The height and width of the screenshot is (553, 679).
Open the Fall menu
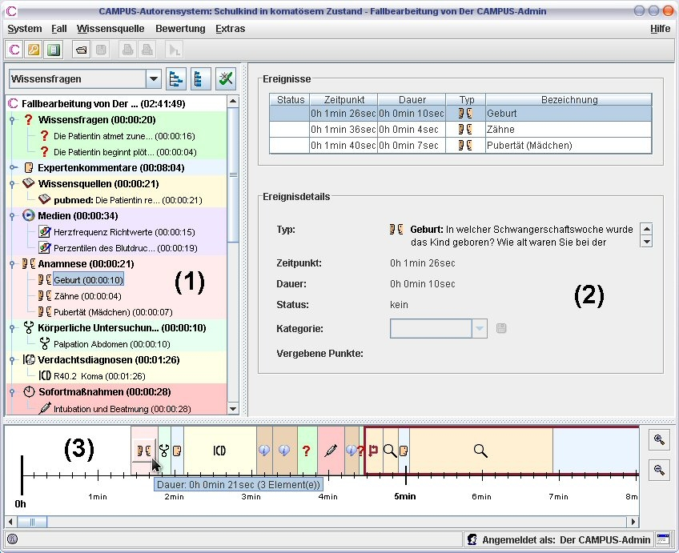[x=59, y=29]
